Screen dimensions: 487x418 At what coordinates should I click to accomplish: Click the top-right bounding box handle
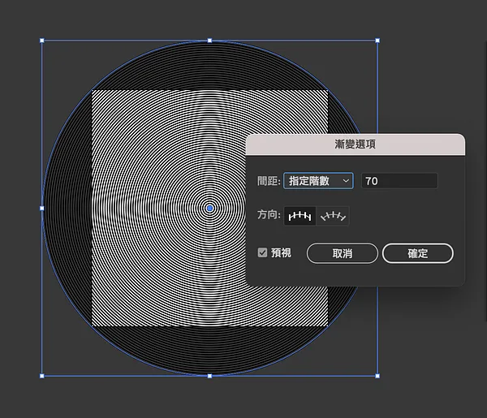[x=377, y=41]
